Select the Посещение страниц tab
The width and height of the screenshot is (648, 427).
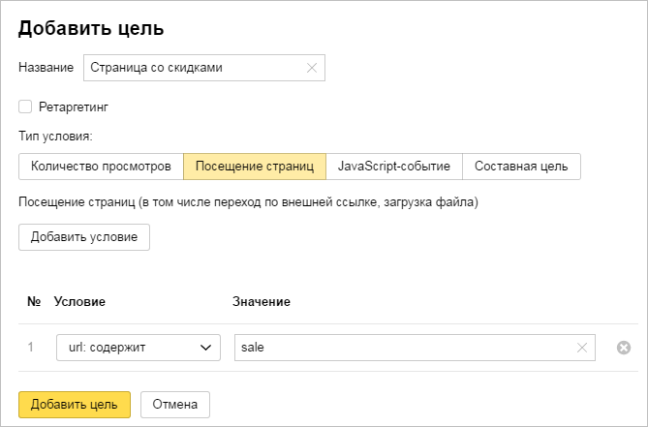[255, 167]
